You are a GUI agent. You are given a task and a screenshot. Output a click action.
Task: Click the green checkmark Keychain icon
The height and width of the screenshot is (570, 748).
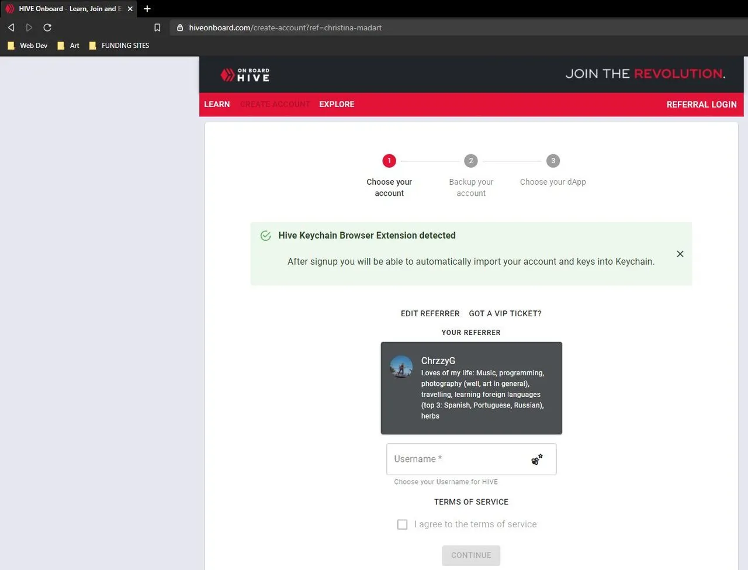tap(265, 236)
